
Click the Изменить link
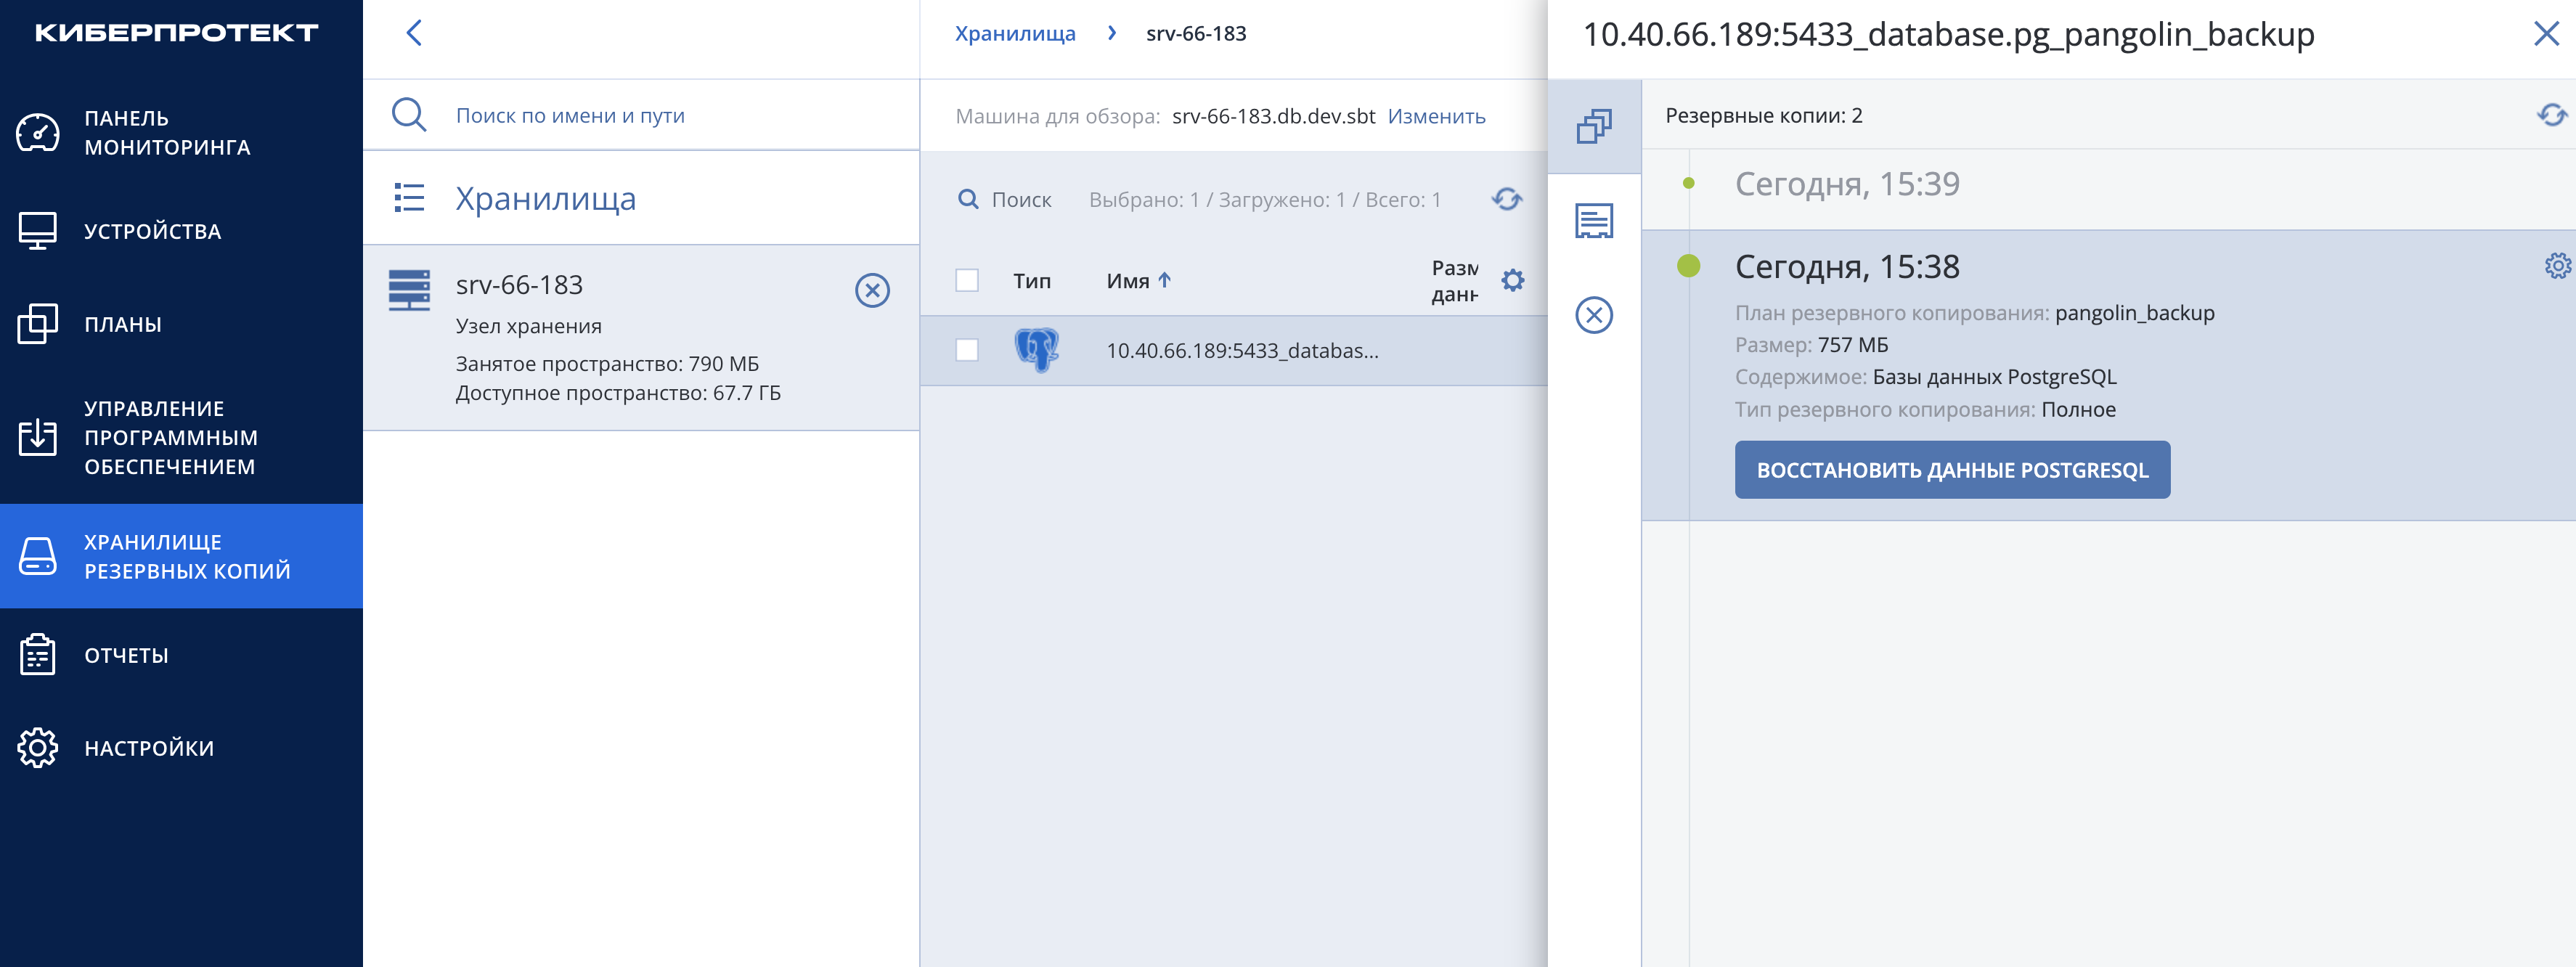pos(1435,116)
